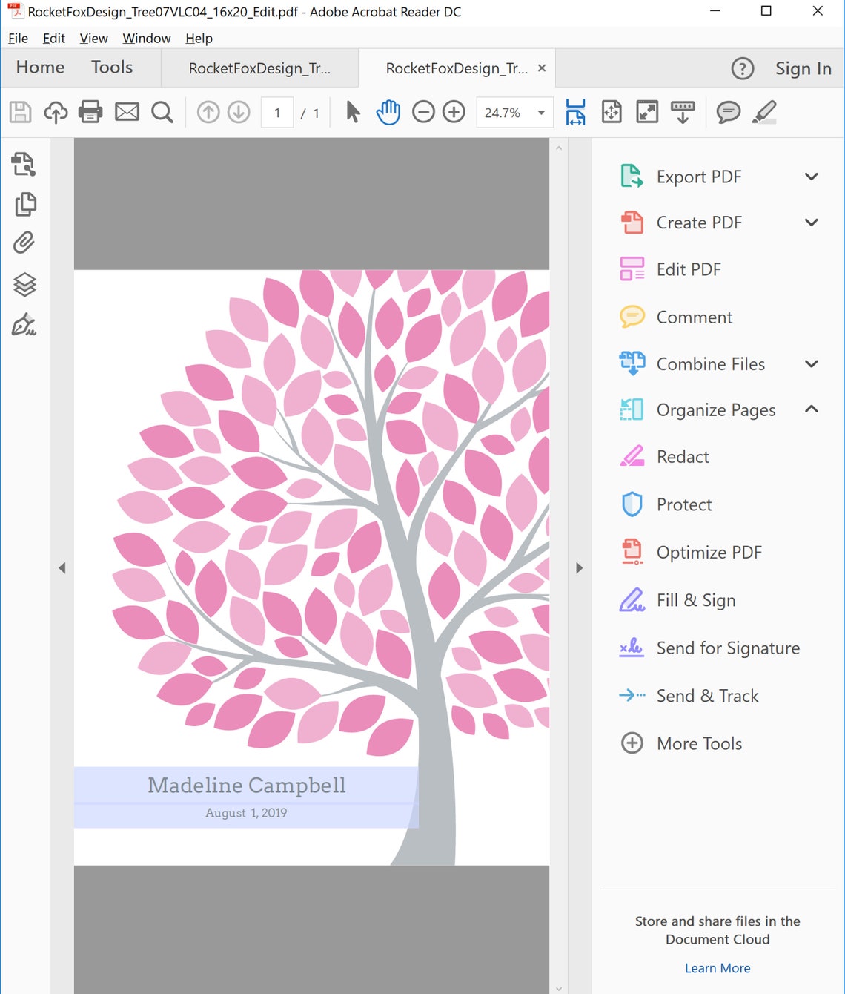Click the August 1, 2019 date field
Viewport: 845px width, 994px height.
[246, 814]
